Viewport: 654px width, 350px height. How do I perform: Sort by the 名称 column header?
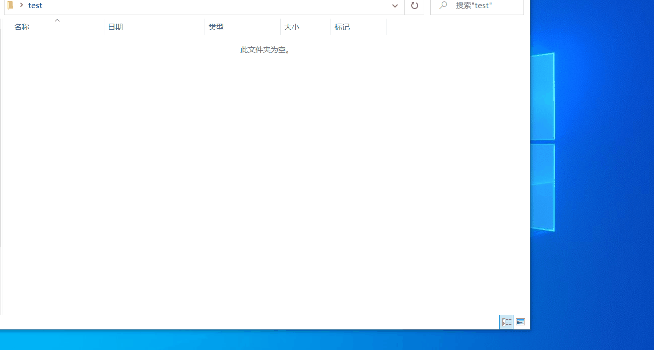(x=54, y=27)
